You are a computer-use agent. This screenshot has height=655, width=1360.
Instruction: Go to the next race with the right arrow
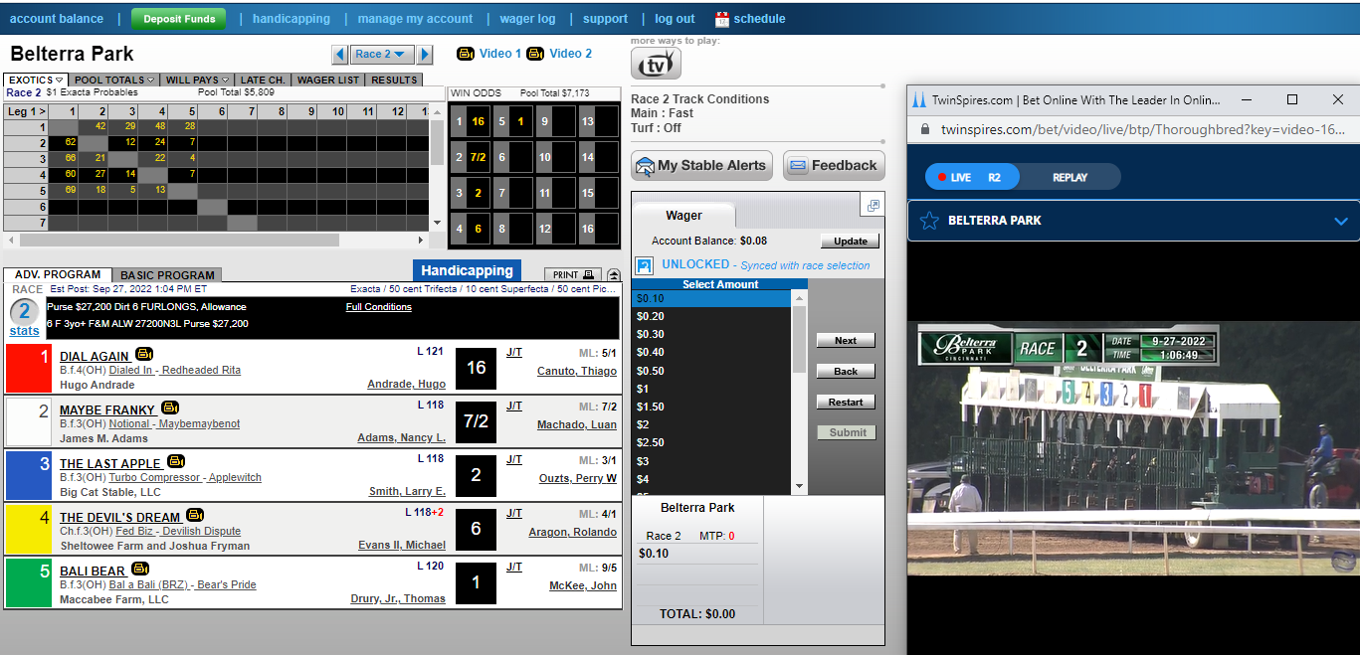tap(425, 55)
